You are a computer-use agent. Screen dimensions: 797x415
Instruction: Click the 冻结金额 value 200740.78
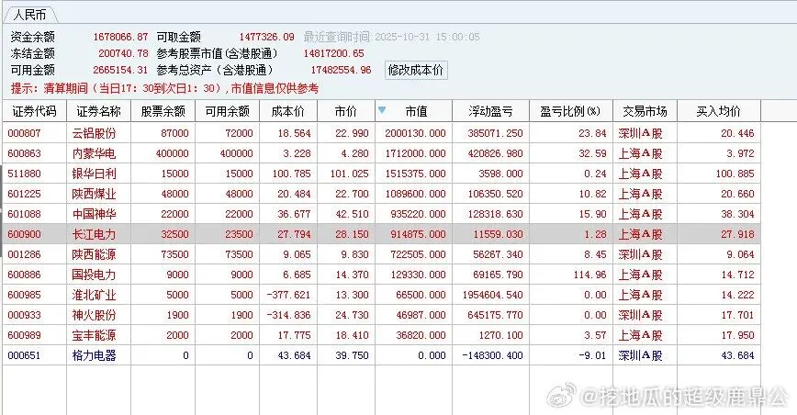[124, 53]
